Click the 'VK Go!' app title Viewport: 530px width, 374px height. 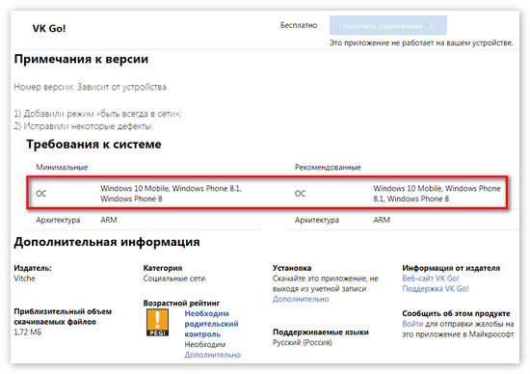(49, 28)
